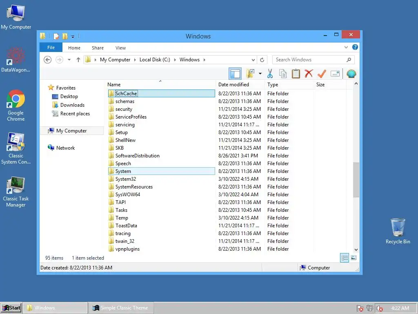Open the quick access Properties icon

(56, 36)
